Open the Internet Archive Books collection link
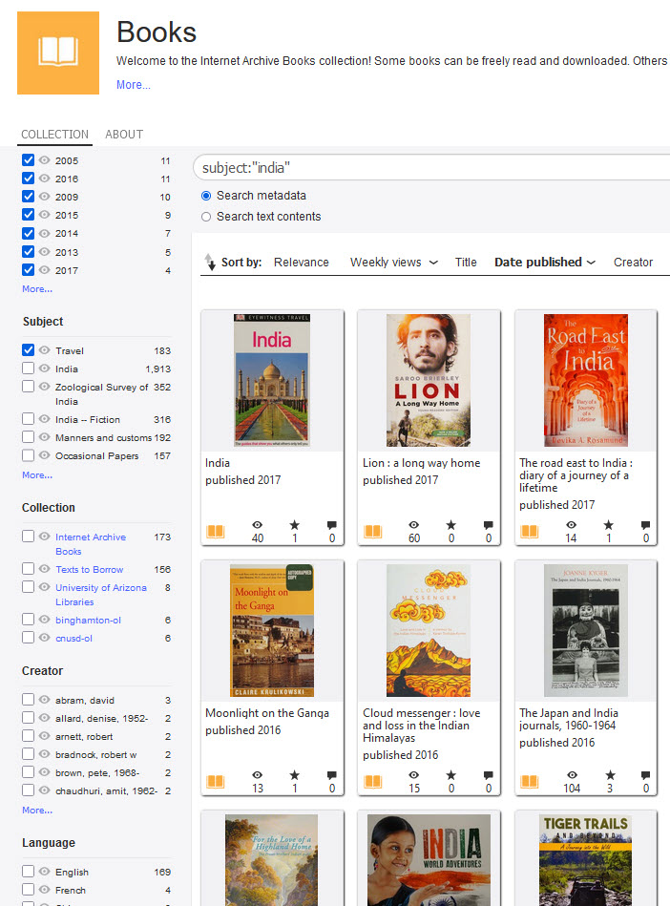 91,544
